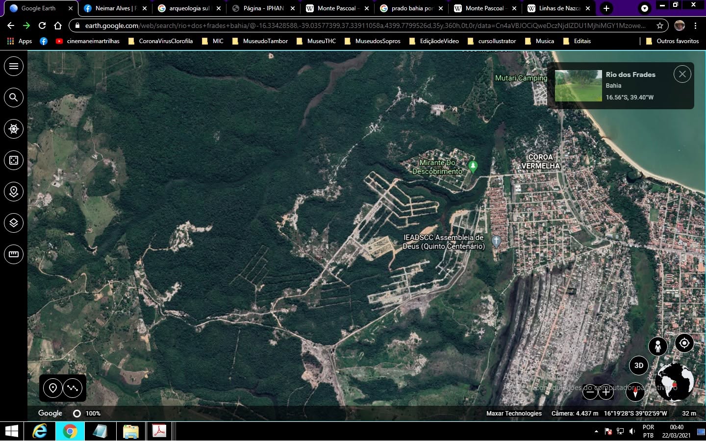Zoom out with the minus button
Image resolution: width=706 pixels, height=441 pixels.
[590, 392]
